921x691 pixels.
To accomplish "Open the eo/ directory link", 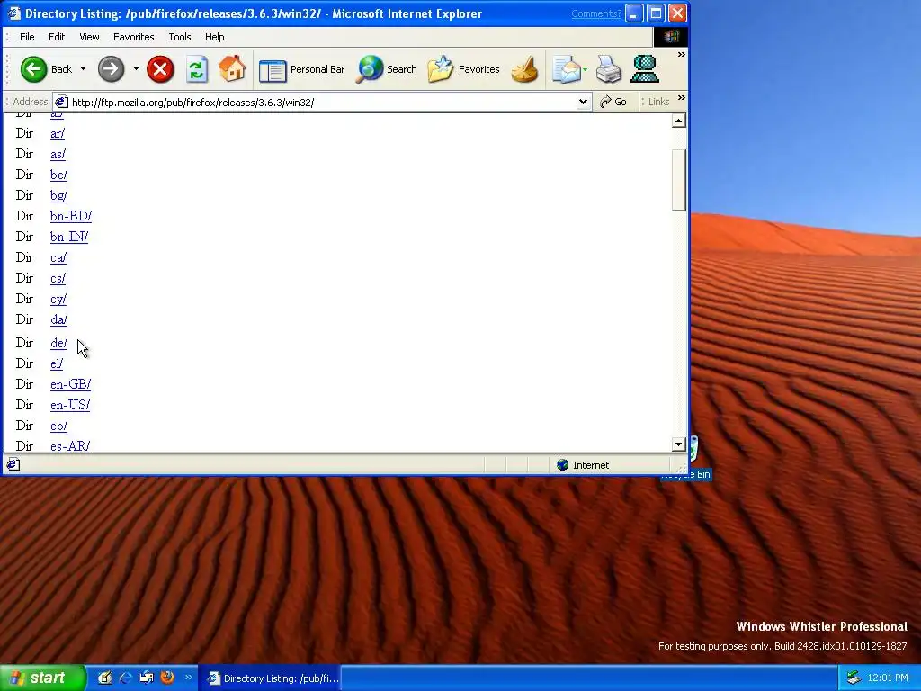I will point(58,426).
